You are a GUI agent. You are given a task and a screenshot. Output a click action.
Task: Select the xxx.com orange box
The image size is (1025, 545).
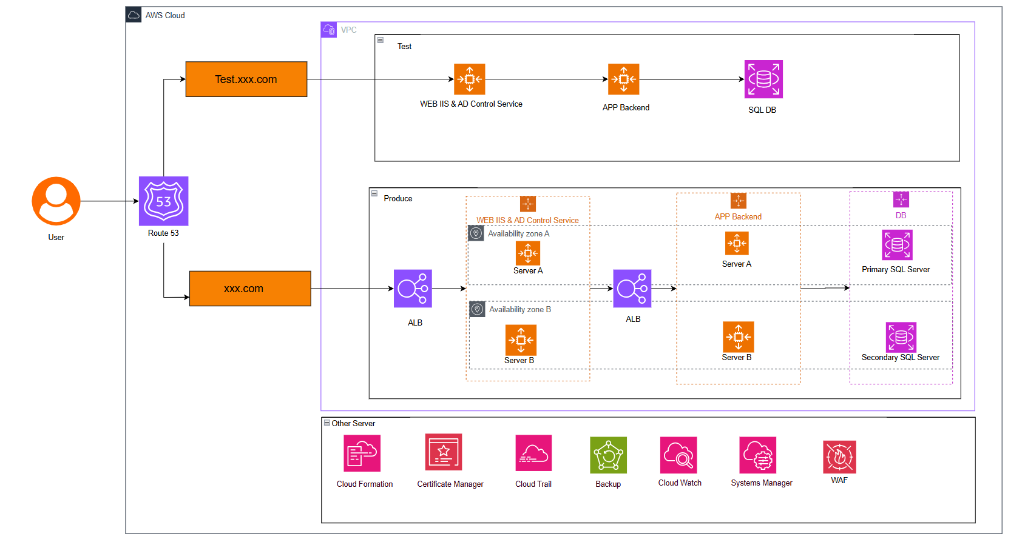click(250, 289)
